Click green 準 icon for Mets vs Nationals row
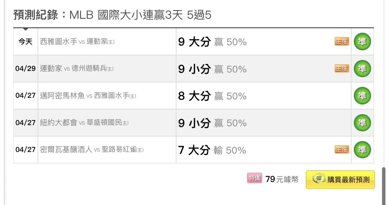 click(x=362, y=123)
